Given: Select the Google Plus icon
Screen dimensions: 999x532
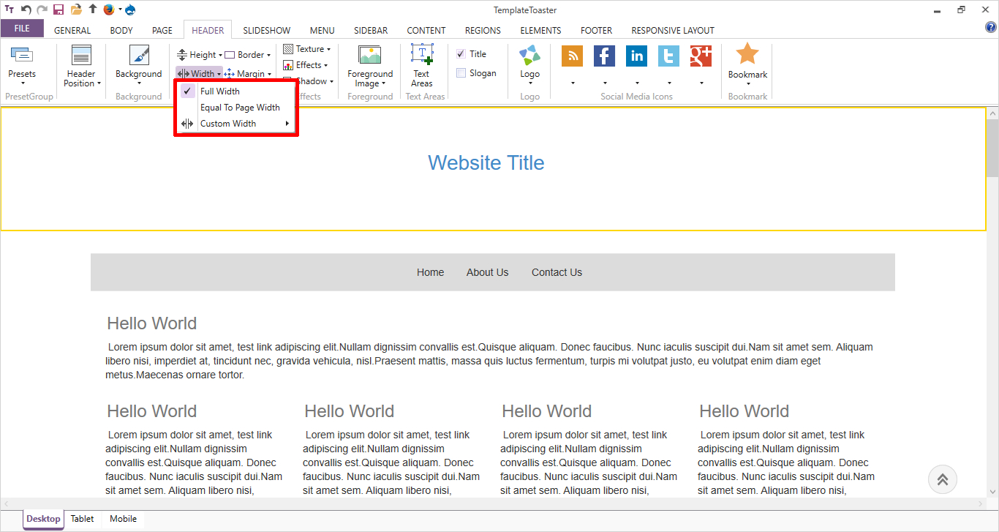Looking at the screenshot, I should point(701,56).
